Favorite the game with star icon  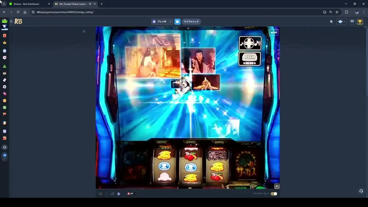tap(118, 194)
